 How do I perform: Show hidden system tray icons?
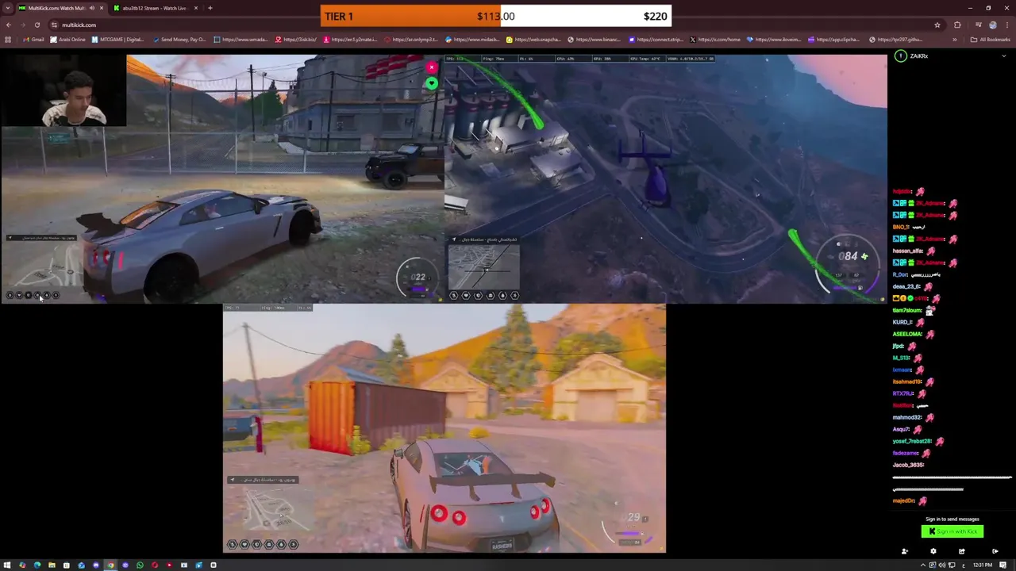point(923,565)
